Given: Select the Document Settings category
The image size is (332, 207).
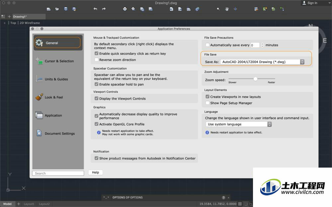Looking at the screenshot, I should click(57, 133).
